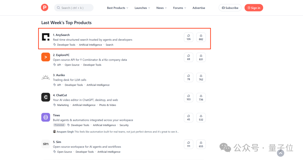Screen dimensions: 303x160
Task: Open the Forums dropdown
Action: coord(180,8)
